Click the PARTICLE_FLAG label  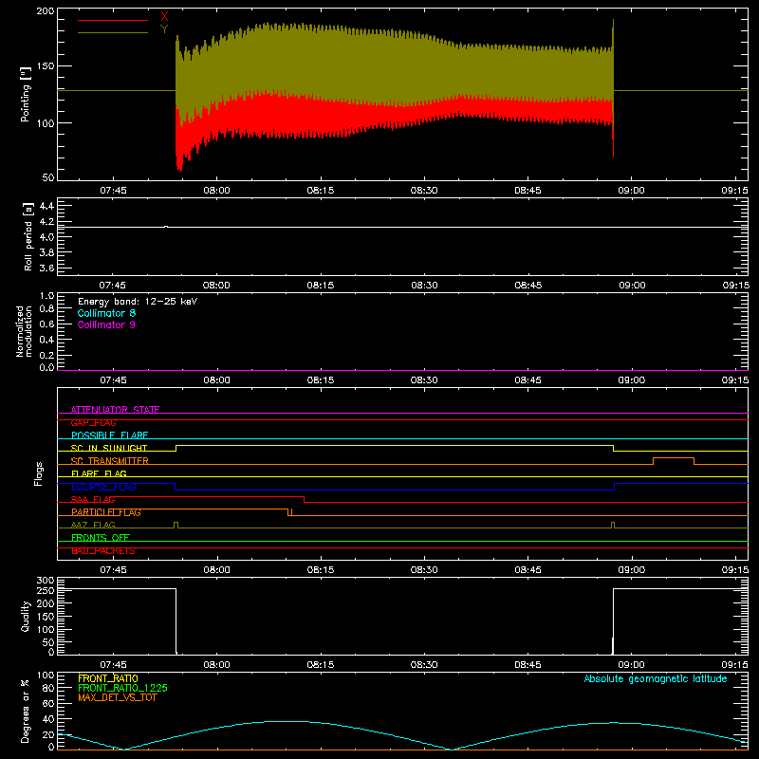point(106,511)
